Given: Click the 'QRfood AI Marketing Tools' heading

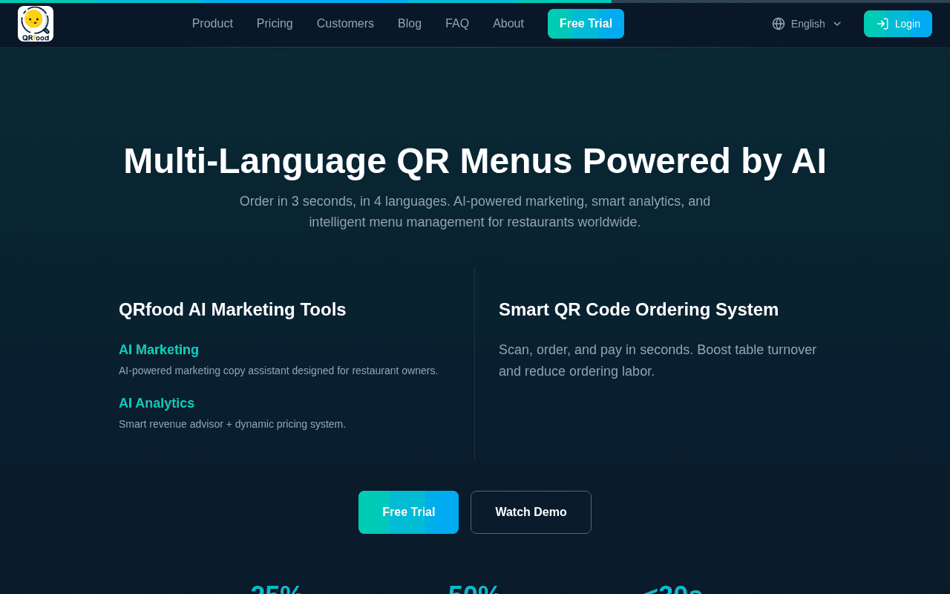Looking at the screenshot, I should 232,310.
